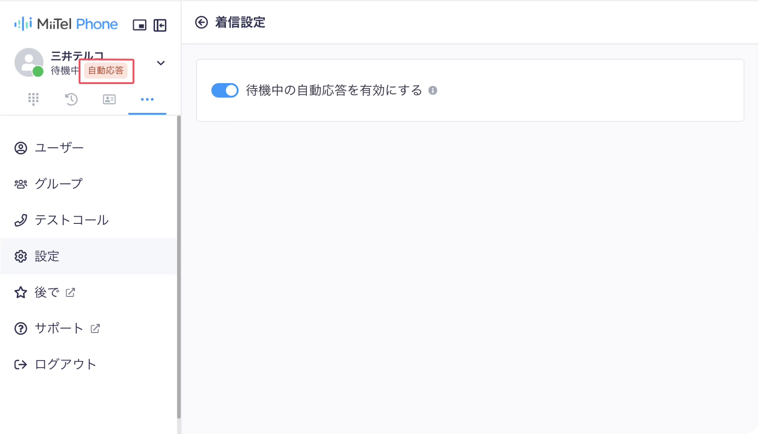
Task: Click the 待機中 status text
Action: tap(65, 70)
